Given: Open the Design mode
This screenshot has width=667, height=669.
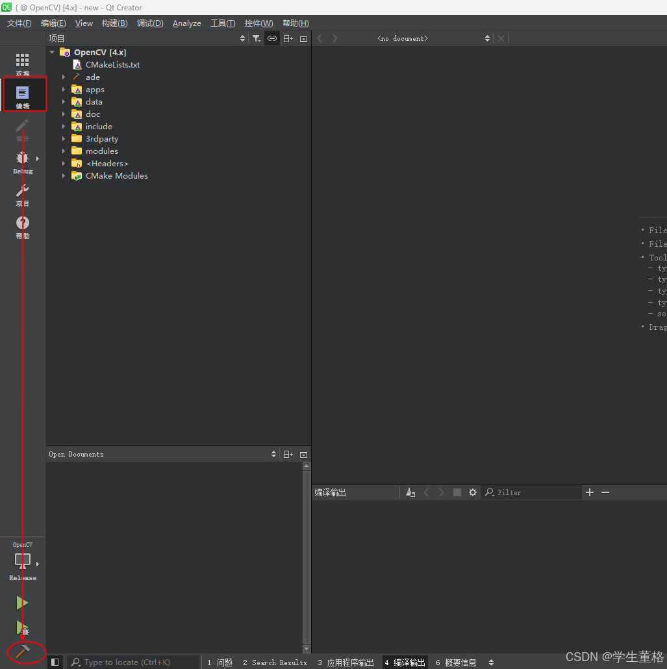Looking at the screenshot, I should coord(23,130).
